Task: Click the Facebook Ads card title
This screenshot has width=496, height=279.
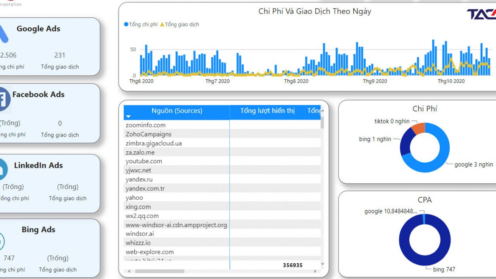Action: [x=38, y=94]
